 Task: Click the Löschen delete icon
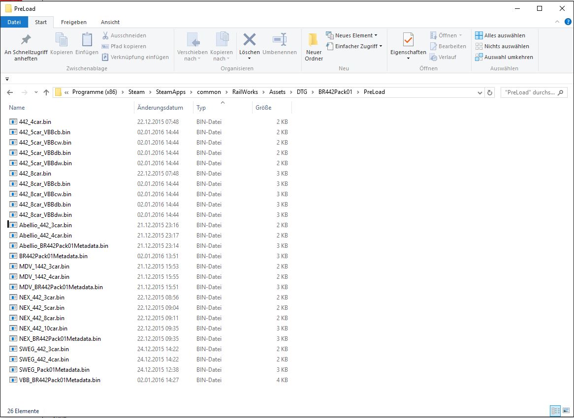tap(250, 40)
